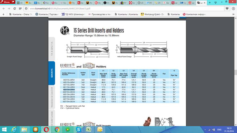Switch to the 'zal' tab
237x133 pixels.
coord(175,3)
